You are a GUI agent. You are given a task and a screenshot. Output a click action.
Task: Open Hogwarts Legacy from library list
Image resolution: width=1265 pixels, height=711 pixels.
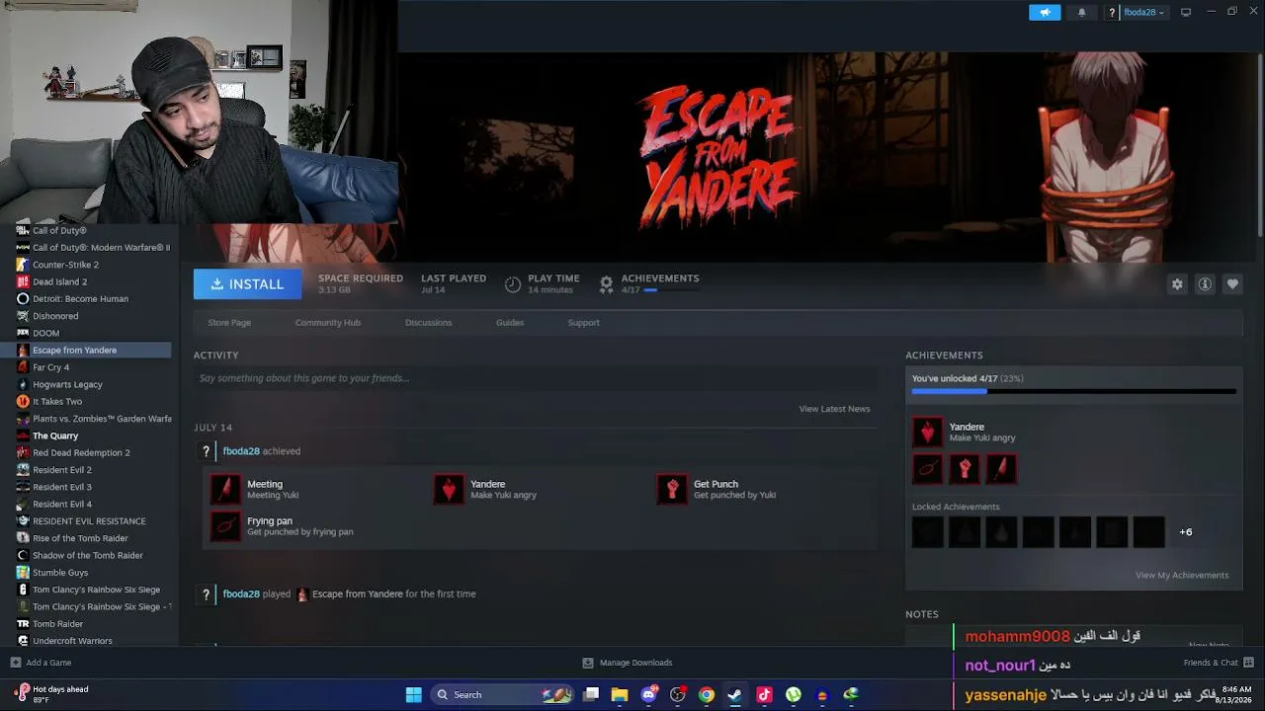(67, 384)
